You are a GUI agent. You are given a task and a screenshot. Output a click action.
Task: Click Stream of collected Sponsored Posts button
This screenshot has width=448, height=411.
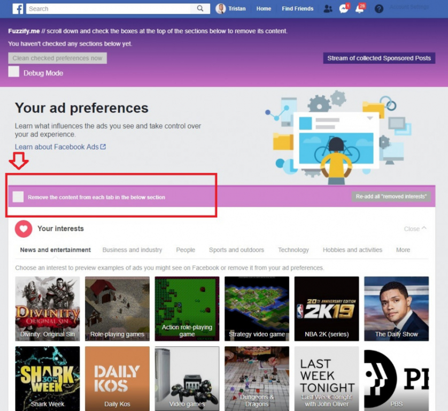[379, 58]
